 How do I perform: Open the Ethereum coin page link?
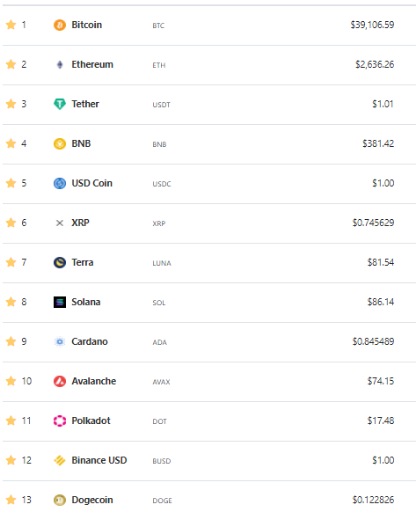pyautogui.click(x=92, y=64)
